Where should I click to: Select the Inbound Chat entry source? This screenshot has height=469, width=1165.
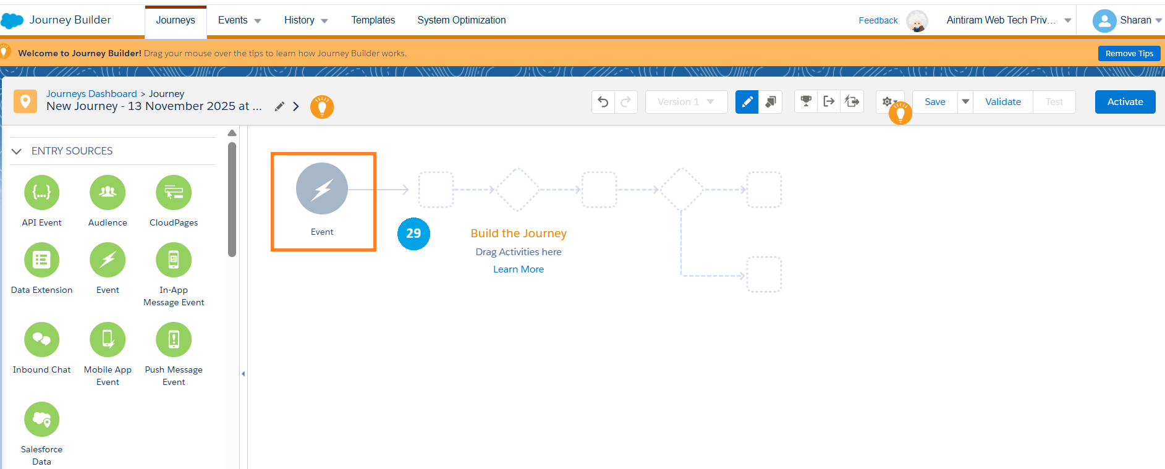(41, 340)
